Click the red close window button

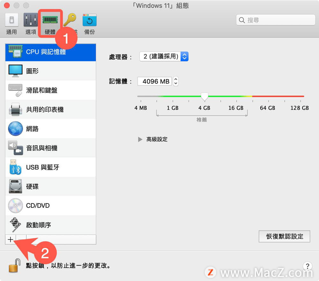coord(7,5)
